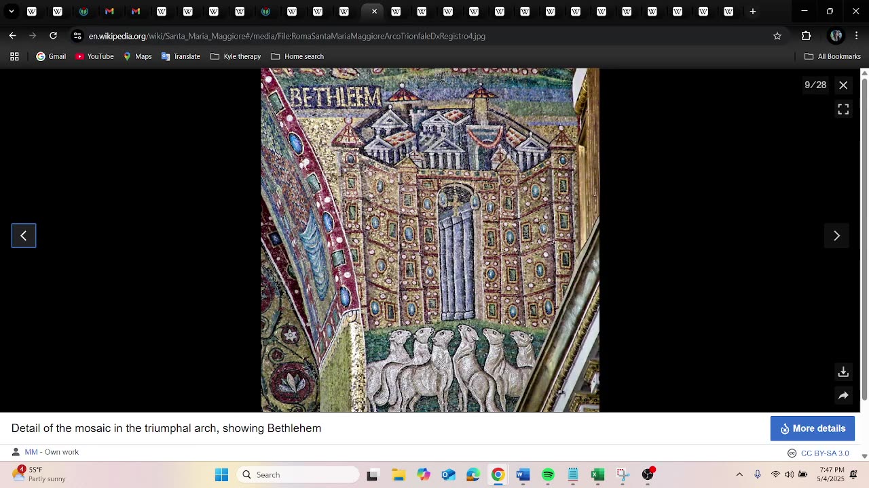Screen dimensions: 869x488
Task: Open a new browser tab
Action: click(x=753, y=12)
